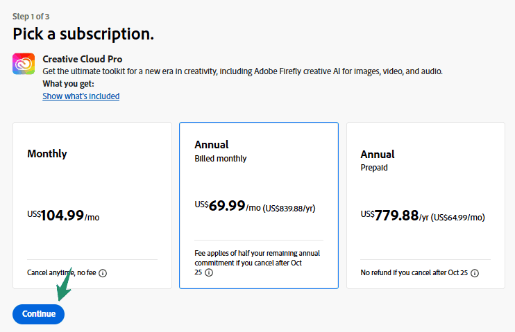
Task: Expand 'Show what's included' details
Action: click(x=81, y=96)
